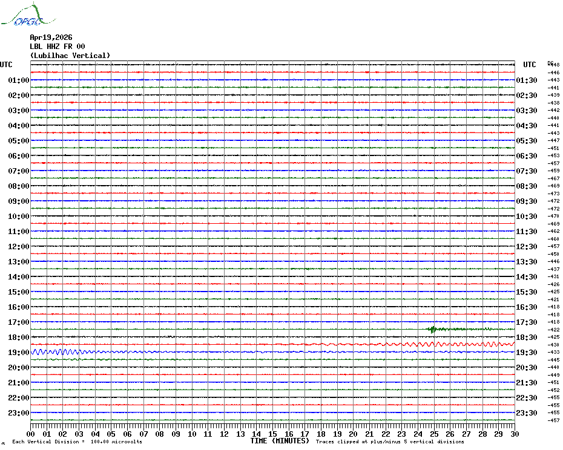Click the 02:30 half-hour label
Image resolution: width=563 pixels, height=450 pixels.
(x=527, y=95)
